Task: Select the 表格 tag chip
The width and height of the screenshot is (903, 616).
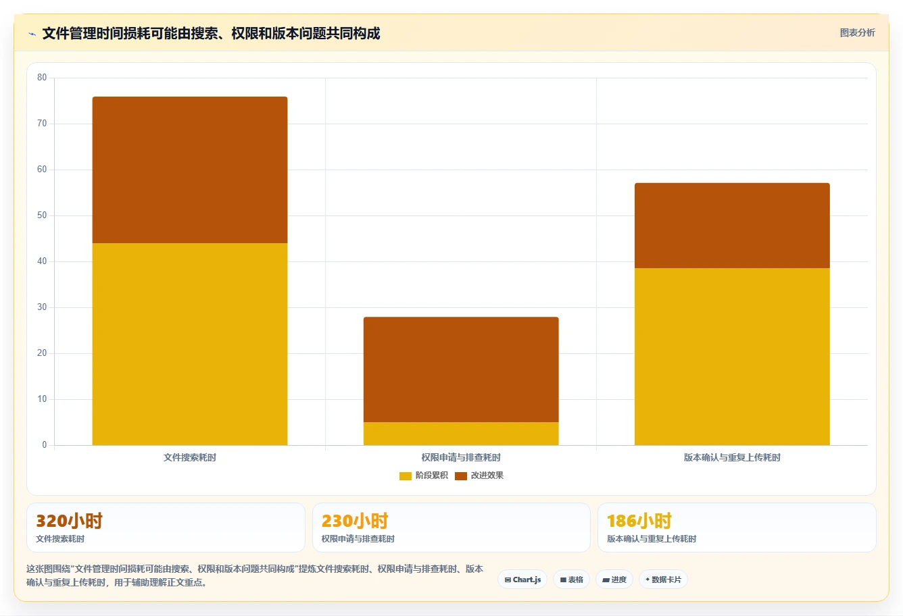Action: [x=571, y=580]
